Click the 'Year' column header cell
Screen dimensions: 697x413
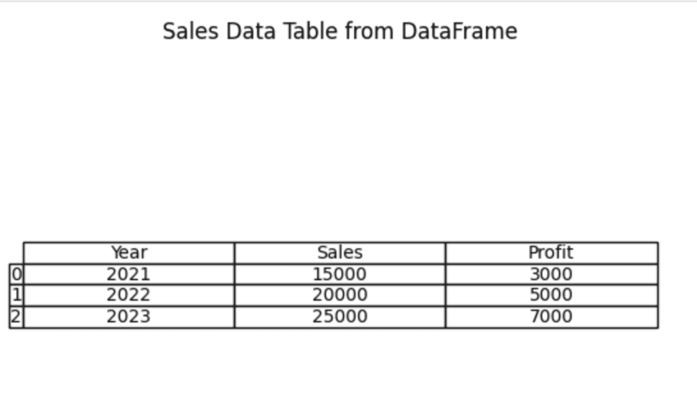pos(129,253)
